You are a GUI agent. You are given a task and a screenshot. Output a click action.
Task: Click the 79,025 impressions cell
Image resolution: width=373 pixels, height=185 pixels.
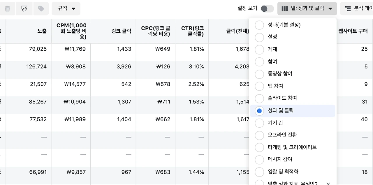(38, 49)
